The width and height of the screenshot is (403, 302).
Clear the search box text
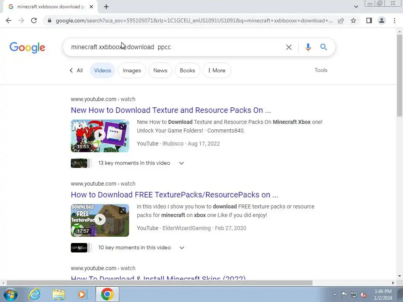tap(288, 47)
